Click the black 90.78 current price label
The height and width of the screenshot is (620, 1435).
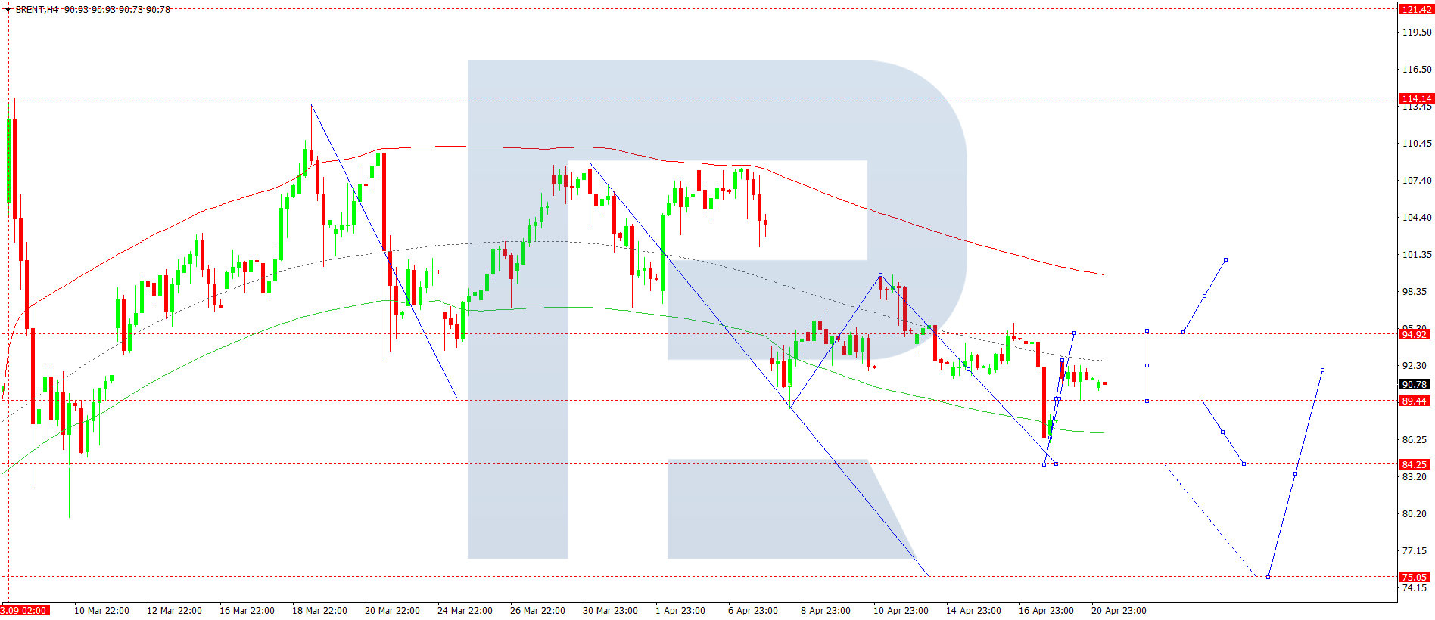pyautogui.click(x=1414, y=385)
